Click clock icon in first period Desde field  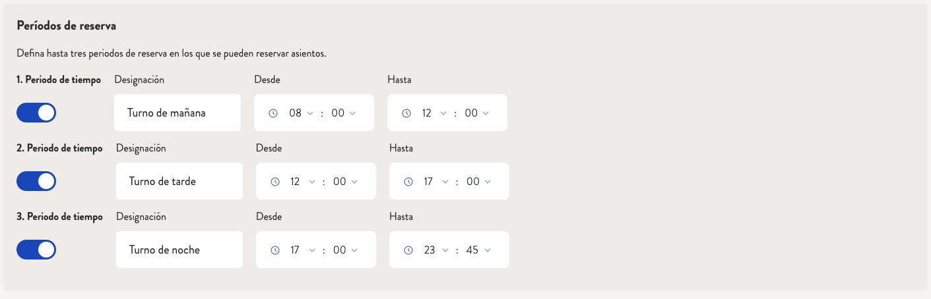pos(273,113)
